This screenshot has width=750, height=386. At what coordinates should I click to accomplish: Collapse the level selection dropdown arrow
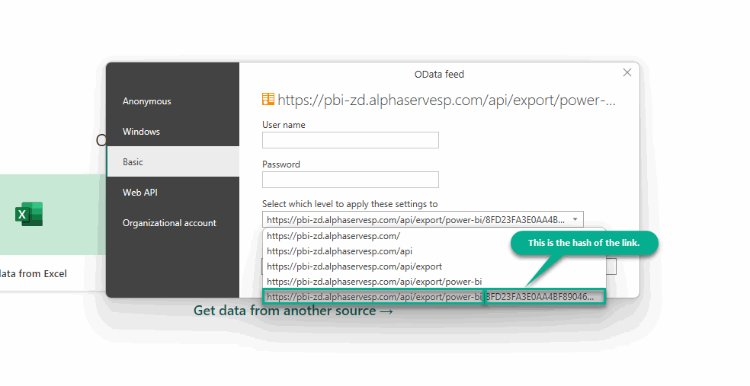tap(575, 219)
